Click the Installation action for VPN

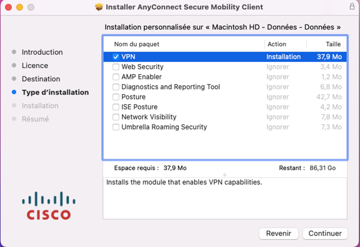[284, 57]
